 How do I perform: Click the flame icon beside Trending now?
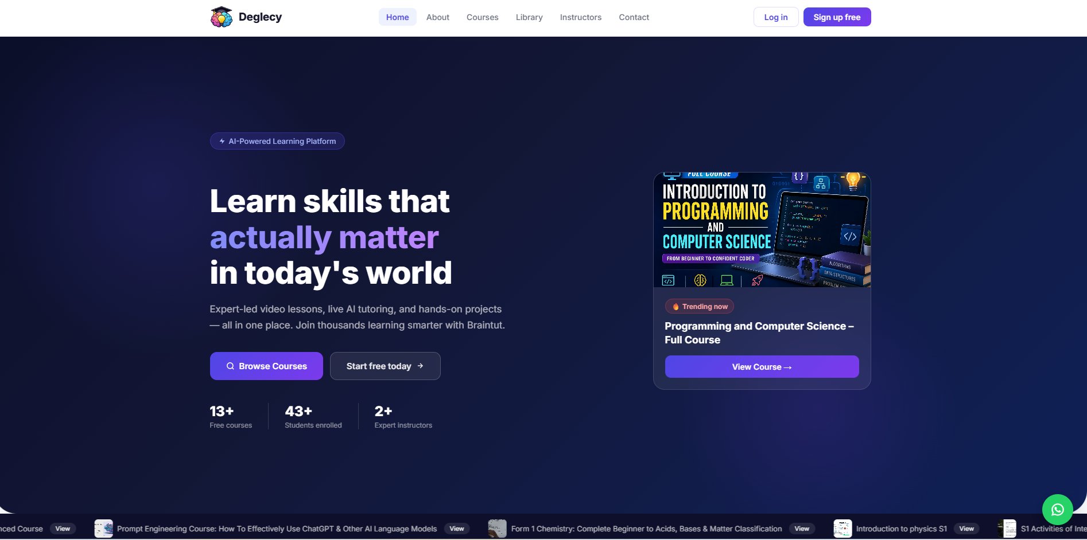676,307
